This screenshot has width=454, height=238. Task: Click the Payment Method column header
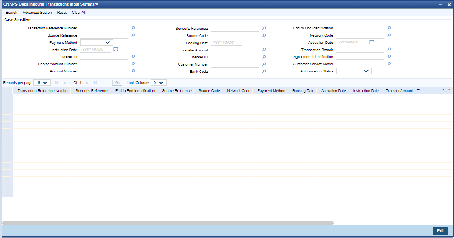click(271, 91)
